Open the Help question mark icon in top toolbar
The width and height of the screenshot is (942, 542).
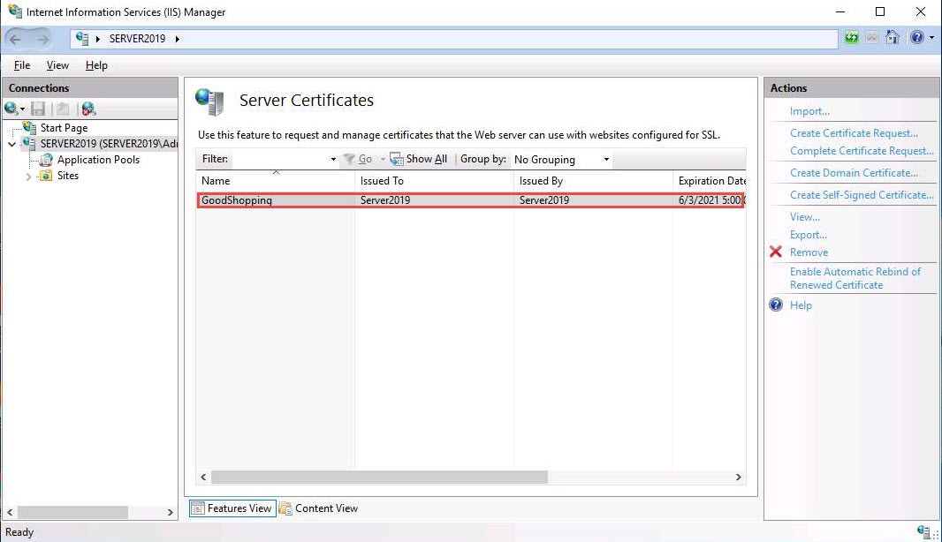tap(917, 38)
